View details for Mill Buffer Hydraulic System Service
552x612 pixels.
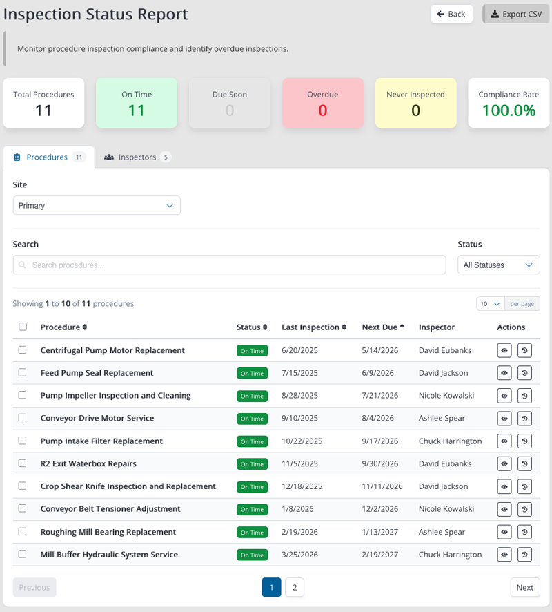504,554
